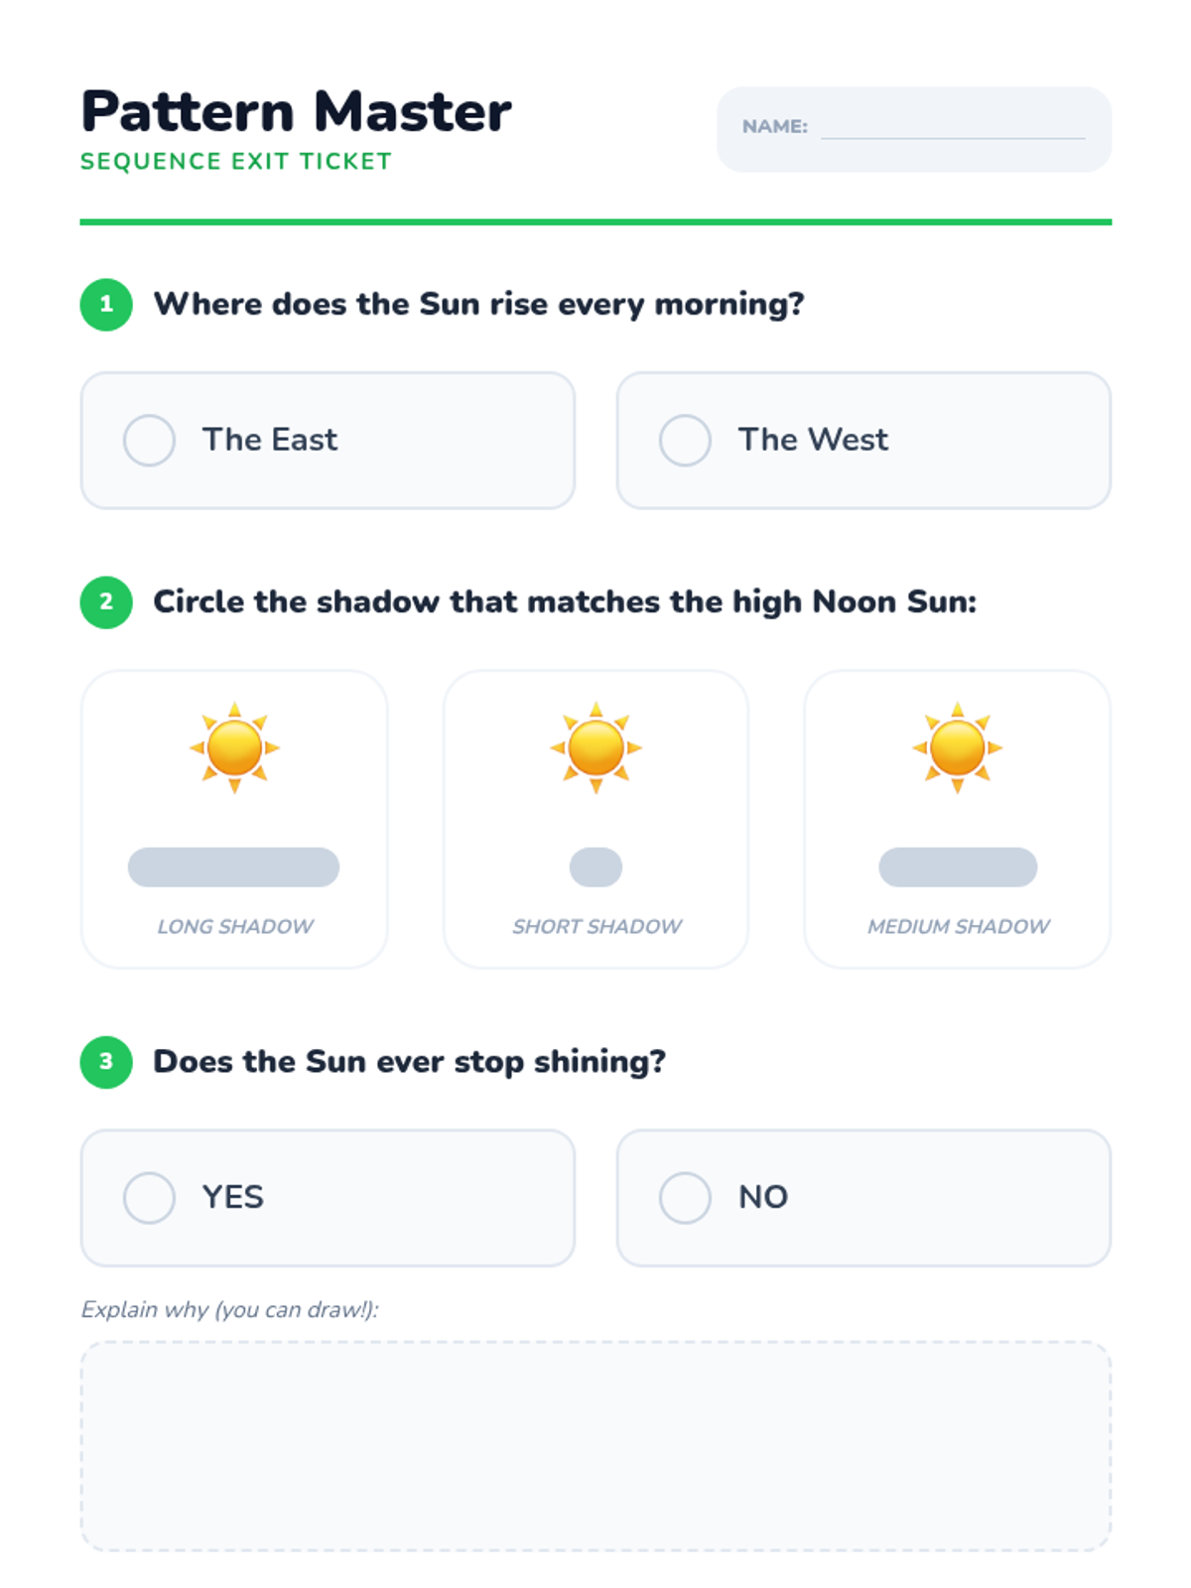The height and width of the screenshot is (1588, 1191).
Task: Select the radio button for The East
Action: tap(149, 440)
